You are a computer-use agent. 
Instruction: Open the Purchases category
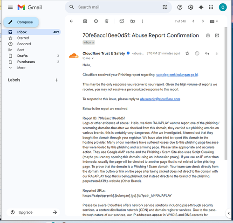(26, 62)
